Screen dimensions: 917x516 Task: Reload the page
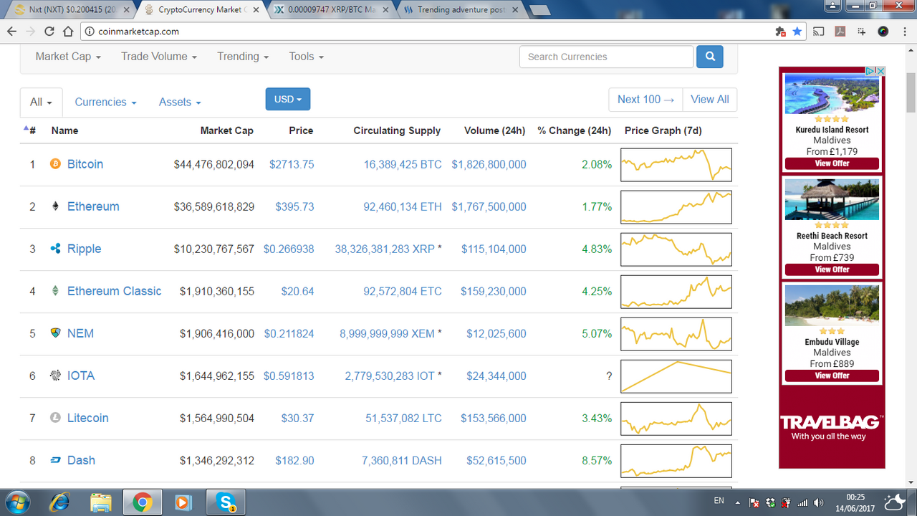point(49,32)
